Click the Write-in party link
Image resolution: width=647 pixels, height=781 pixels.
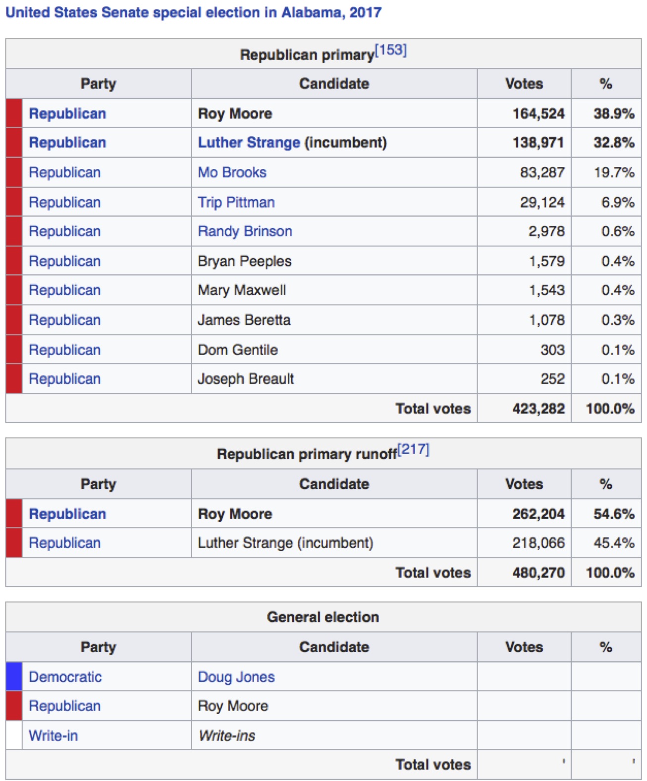[53, 735]
